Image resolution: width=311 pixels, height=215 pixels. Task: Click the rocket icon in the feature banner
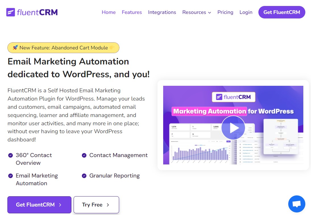(x=15, y=47)
